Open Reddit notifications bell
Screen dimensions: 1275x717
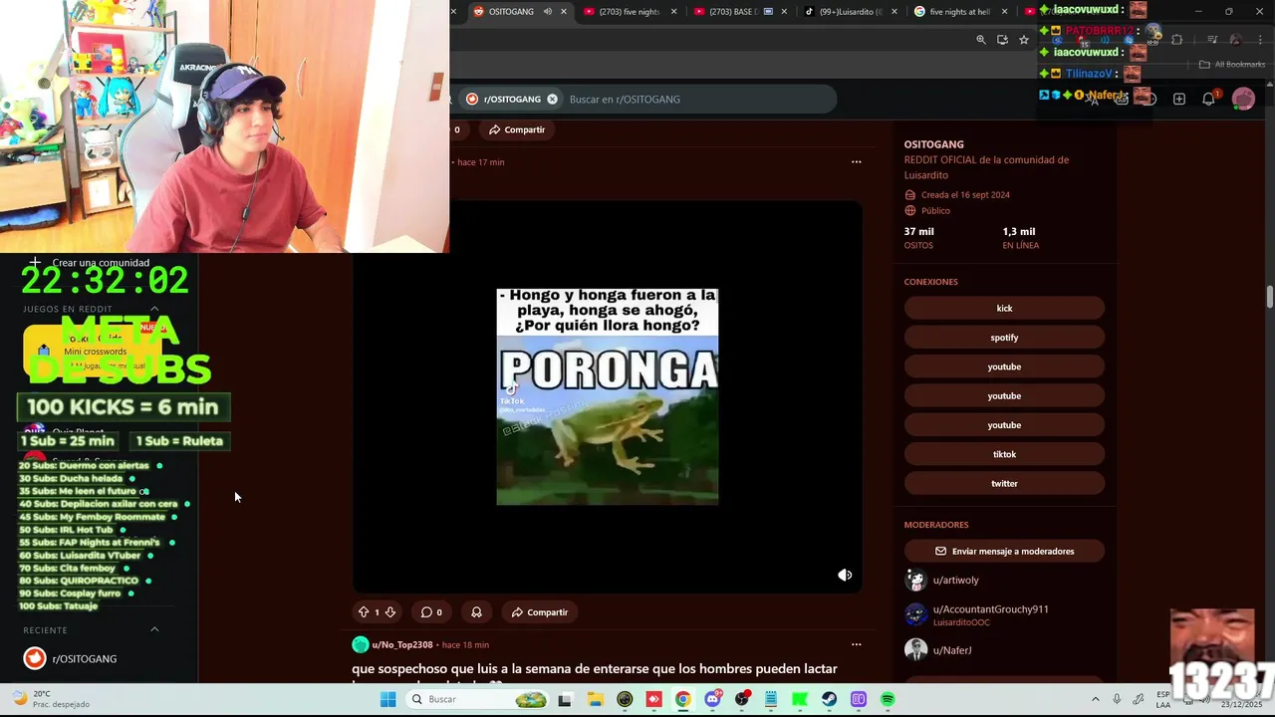coord(1208,99)
